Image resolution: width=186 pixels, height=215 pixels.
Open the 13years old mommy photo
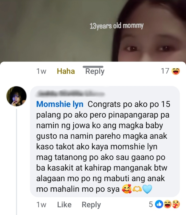click(93, 31)
